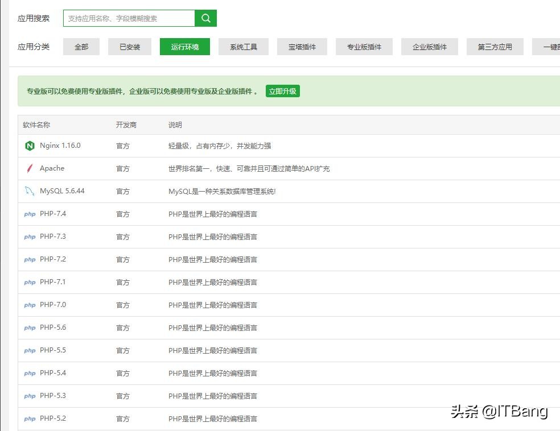This screenshot has height=431, width=560.
Task: Click the php icon next to PHP-7.2
Action: (x=30, y=260)
